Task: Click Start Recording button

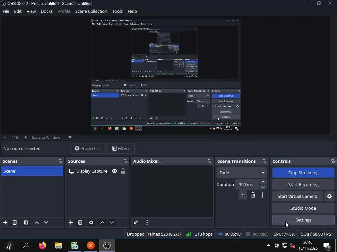Action: pos(303,184)
